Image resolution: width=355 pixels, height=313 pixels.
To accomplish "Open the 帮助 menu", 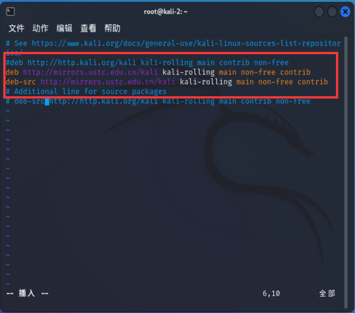I will coord(112,28).
